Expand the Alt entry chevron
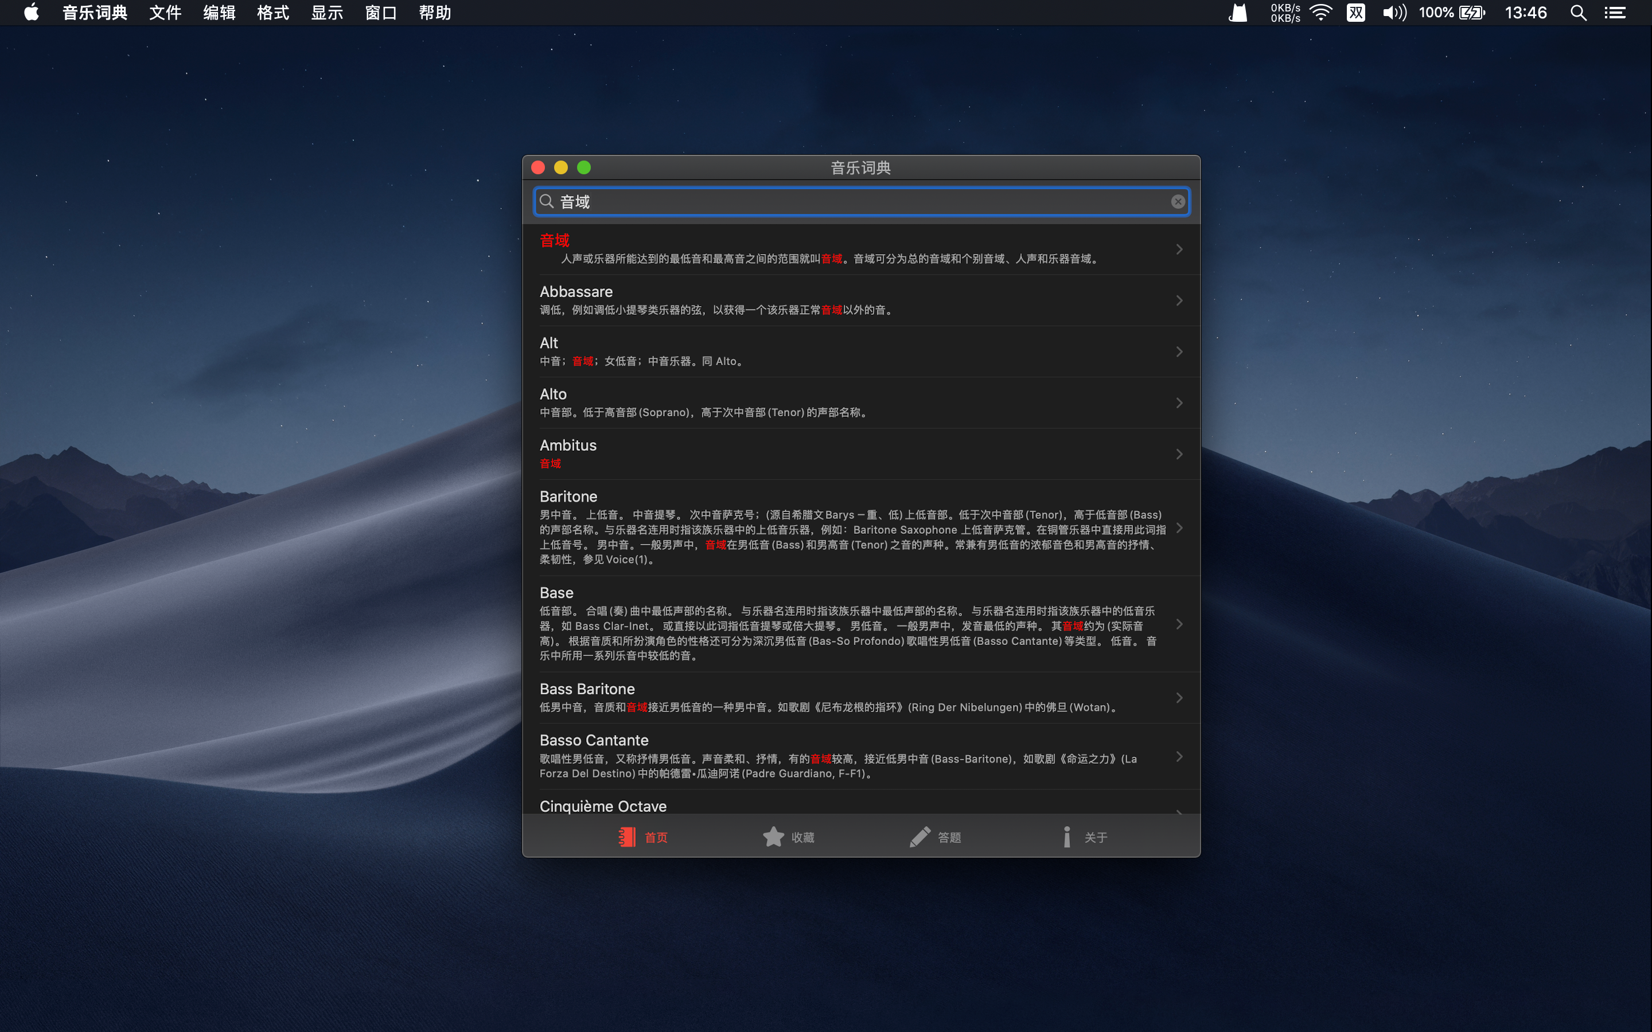 [1179, 351]
